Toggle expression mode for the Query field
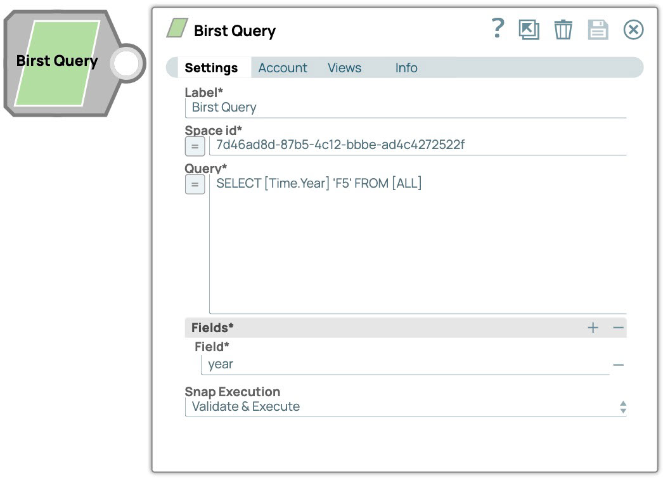Screen dimensions: 663x478 point(195,184)
